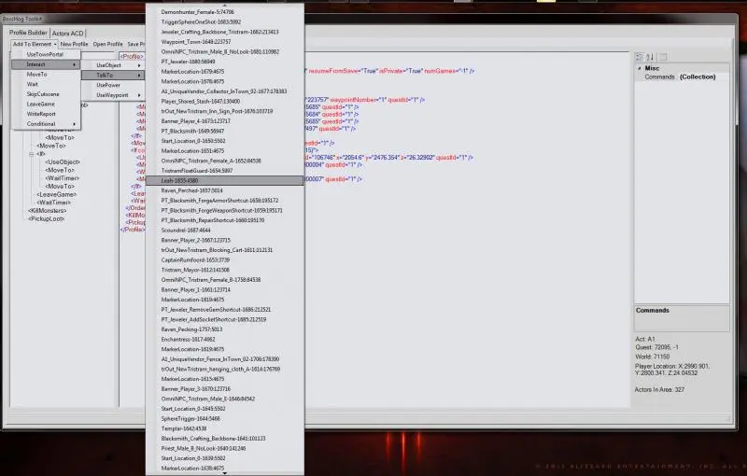Click the New Profile button

point(74,44)
